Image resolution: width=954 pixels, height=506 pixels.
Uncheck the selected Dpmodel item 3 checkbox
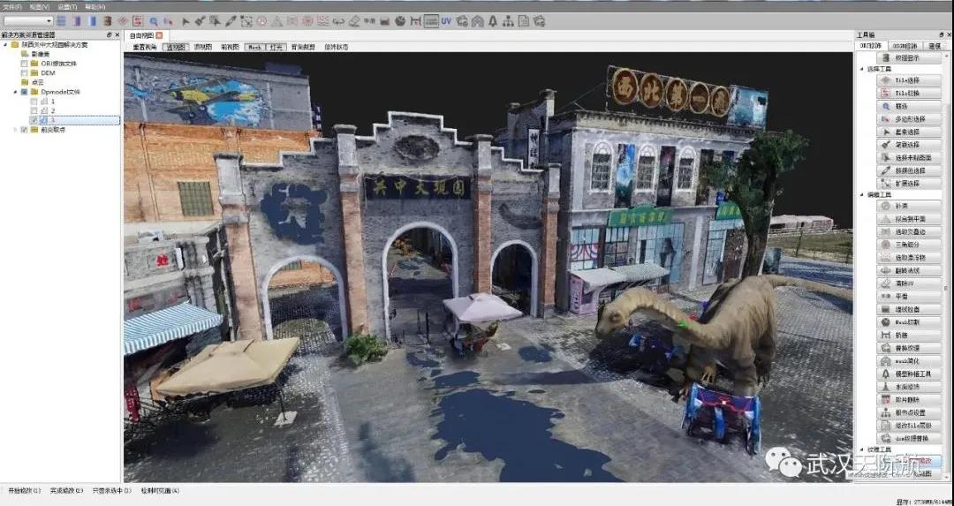coord(34,120)
